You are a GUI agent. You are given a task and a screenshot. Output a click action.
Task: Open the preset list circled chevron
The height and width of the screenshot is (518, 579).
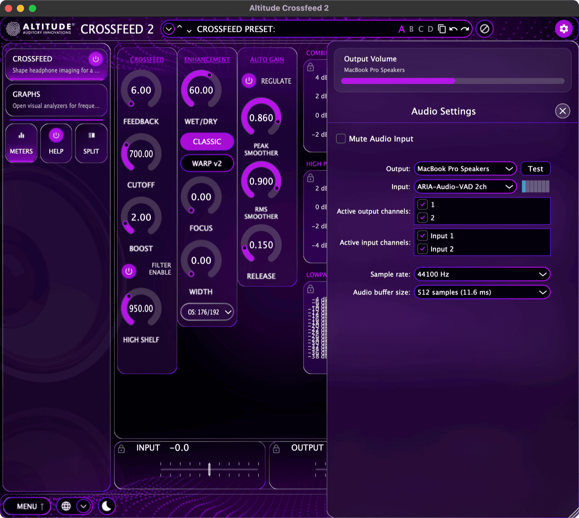[x=169, y=29]
